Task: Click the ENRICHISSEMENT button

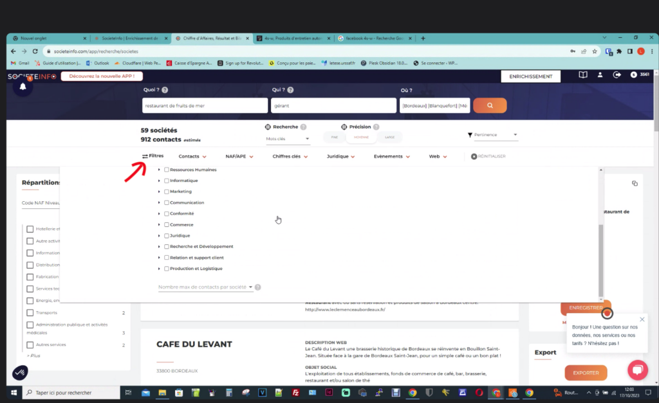Action: tap(530, 76)
